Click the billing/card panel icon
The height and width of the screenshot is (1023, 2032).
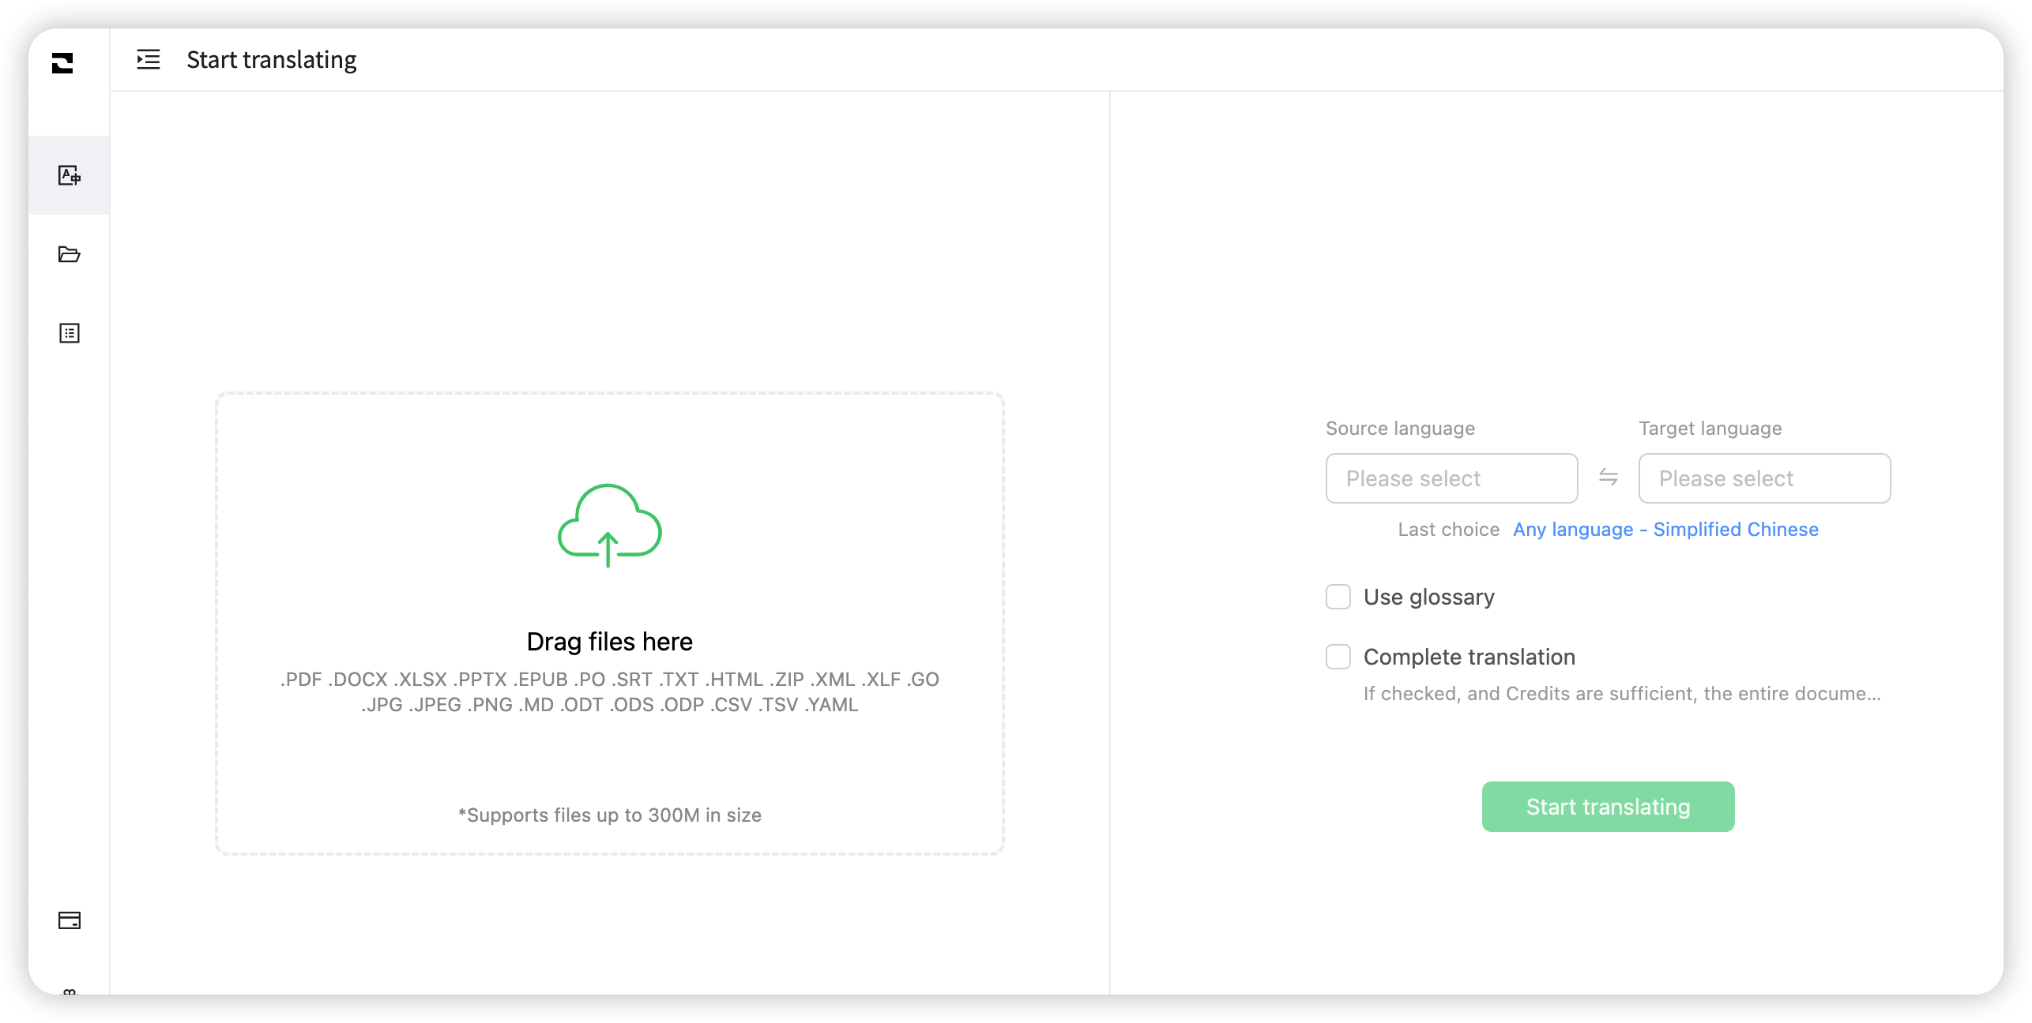(x=70, y=920)
